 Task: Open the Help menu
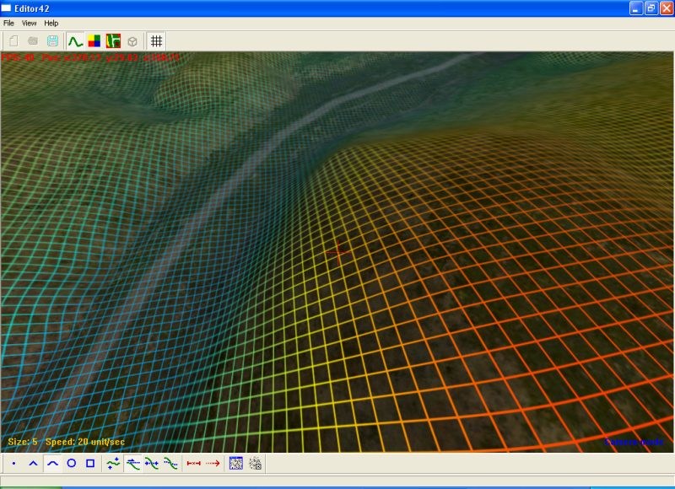point(51,23)
